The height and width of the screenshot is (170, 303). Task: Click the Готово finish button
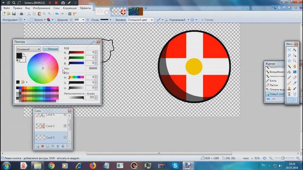(207, 20)
